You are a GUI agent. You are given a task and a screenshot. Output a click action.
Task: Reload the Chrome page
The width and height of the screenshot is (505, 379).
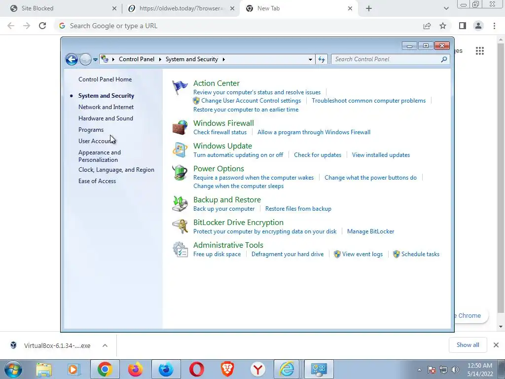42,26
